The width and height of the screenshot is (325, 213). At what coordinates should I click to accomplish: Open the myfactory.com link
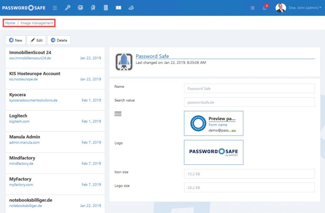coord(21,185)
